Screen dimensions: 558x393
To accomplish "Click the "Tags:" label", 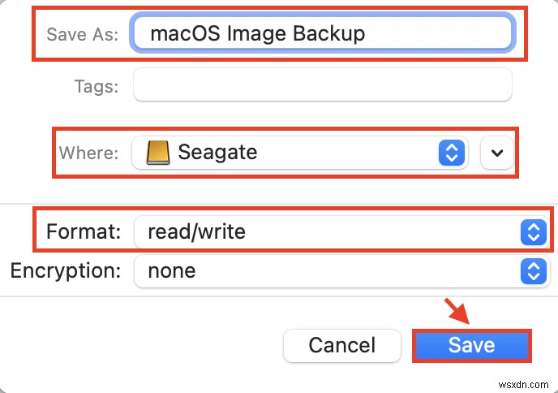I will point(95,85).
